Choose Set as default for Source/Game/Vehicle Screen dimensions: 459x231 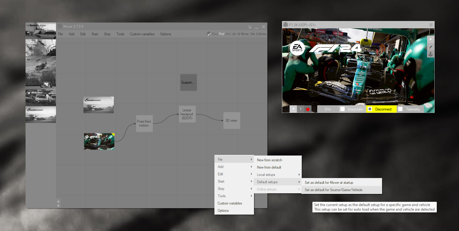tap(342, 190)
